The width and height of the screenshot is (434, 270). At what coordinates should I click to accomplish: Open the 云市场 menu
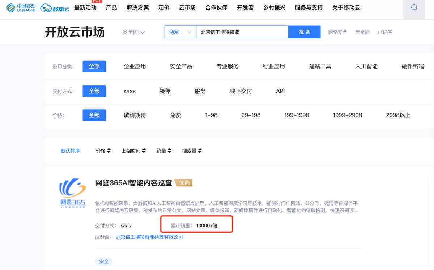coord(187,8)
